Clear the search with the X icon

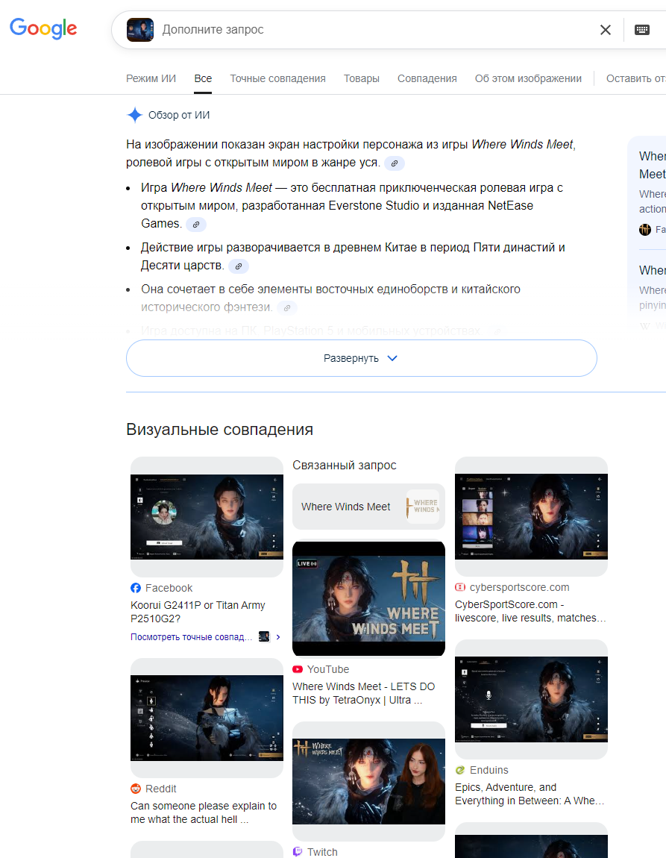(x=606, y=30)
